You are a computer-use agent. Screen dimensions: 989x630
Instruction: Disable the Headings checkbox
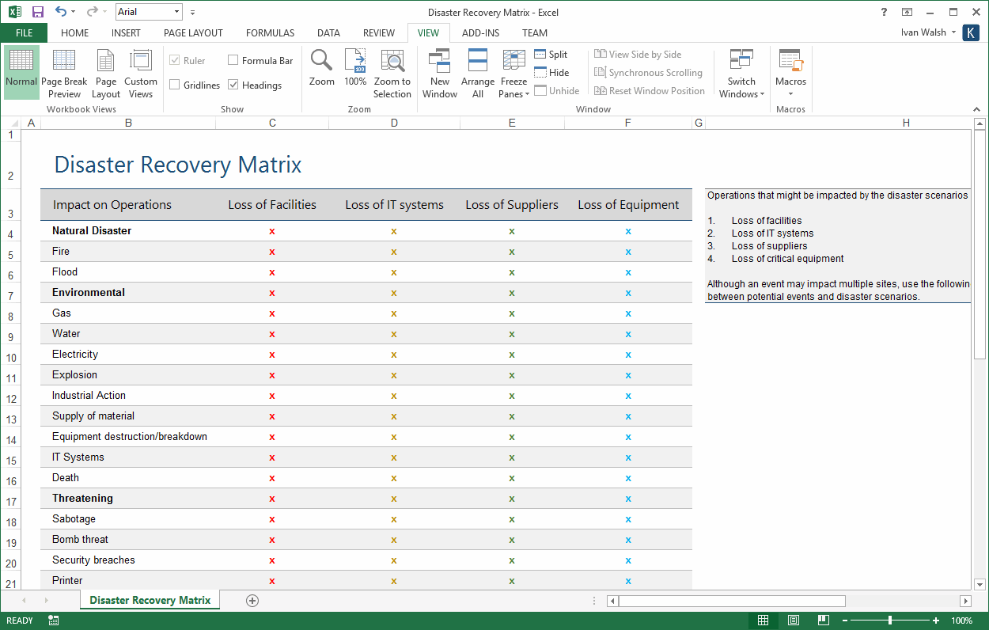point(233,85)
